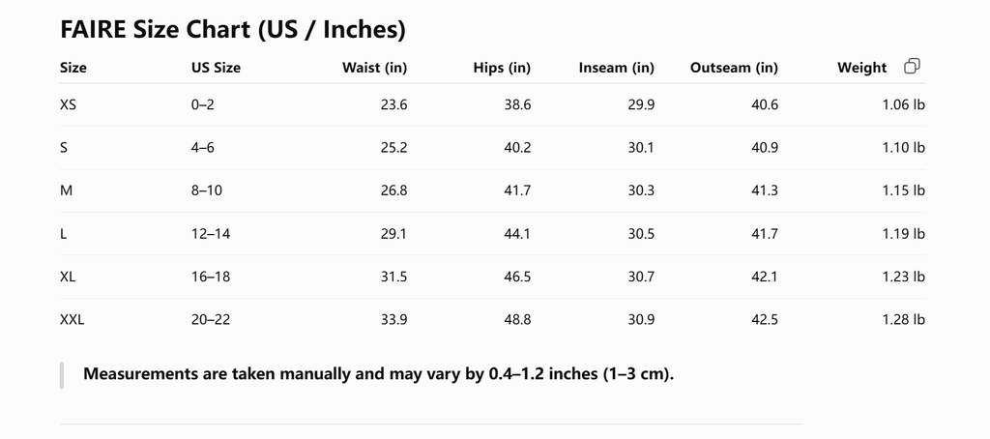Click the Weight column header
990x439 pixels.
[x=861, y=68]
